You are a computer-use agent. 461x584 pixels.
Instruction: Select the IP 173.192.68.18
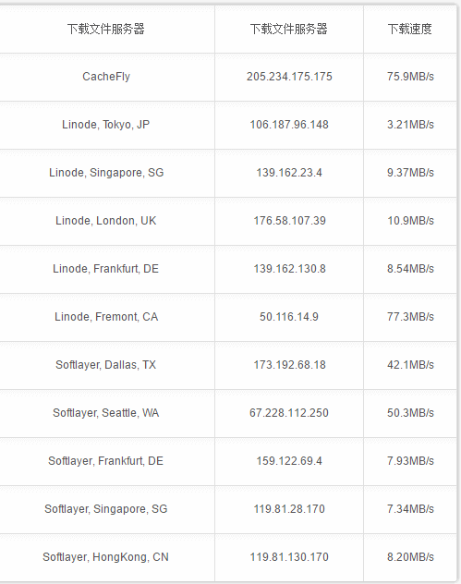pos(289,365)
